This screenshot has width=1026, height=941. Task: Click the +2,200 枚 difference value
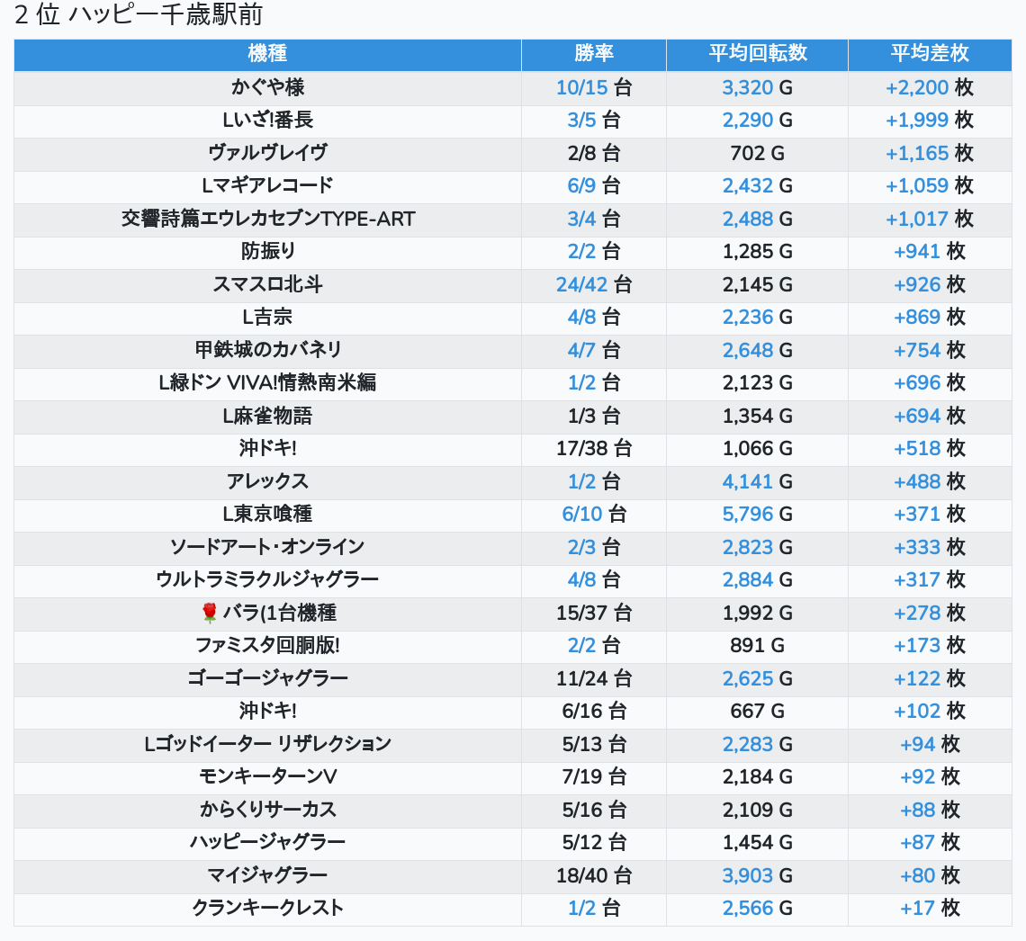(x=929, y=87)
